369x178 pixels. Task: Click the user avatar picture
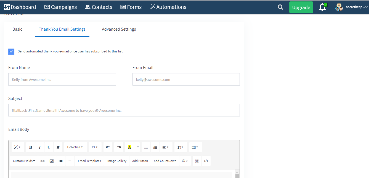339,7
